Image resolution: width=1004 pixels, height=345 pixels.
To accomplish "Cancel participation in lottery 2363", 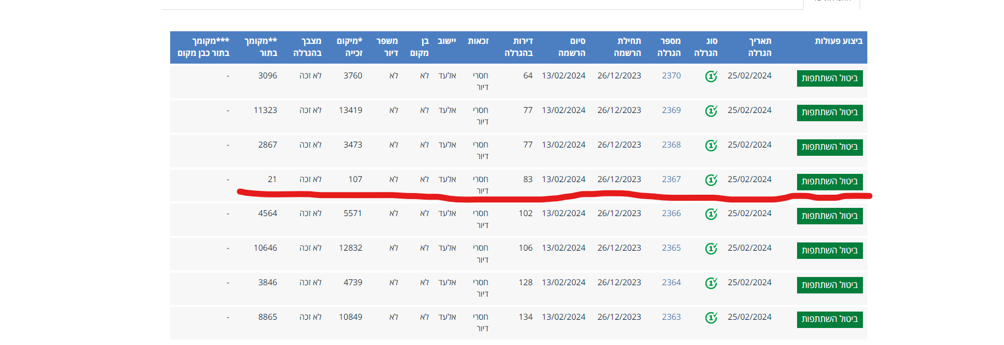I will (829, 319).
